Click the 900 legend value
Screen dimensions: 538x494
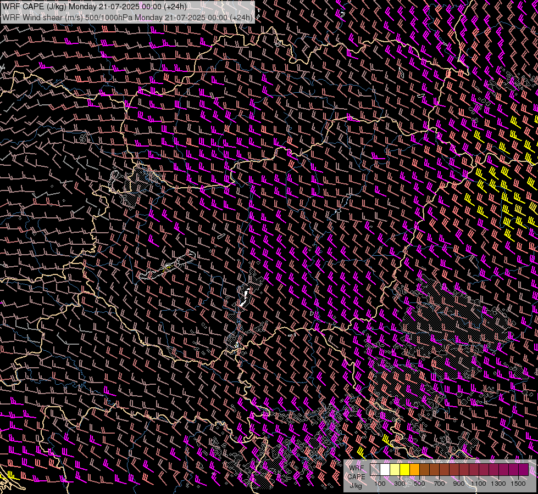pyautogui.click(x=459, y=484)
